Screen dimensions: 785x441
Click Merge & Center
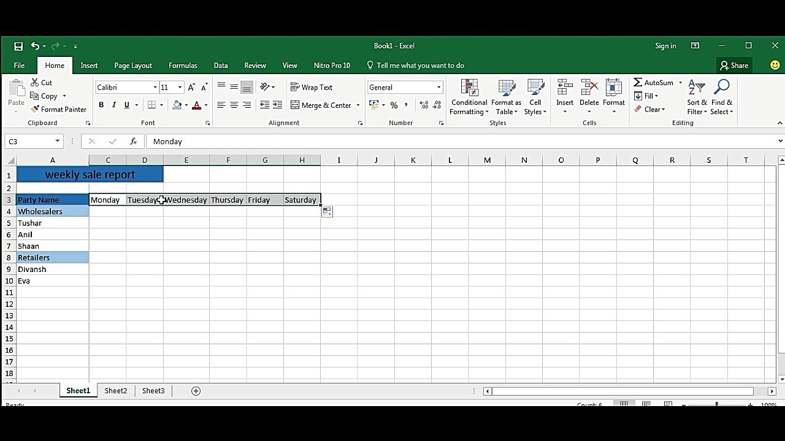coord(321,105)
